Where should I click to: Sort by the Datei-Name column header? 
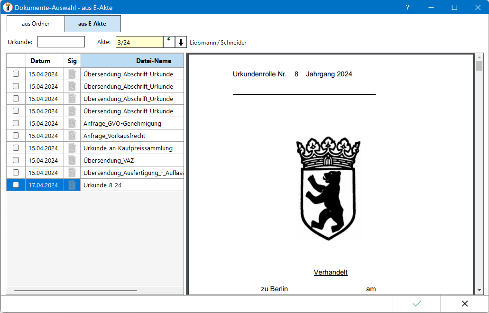click(132, 61)
